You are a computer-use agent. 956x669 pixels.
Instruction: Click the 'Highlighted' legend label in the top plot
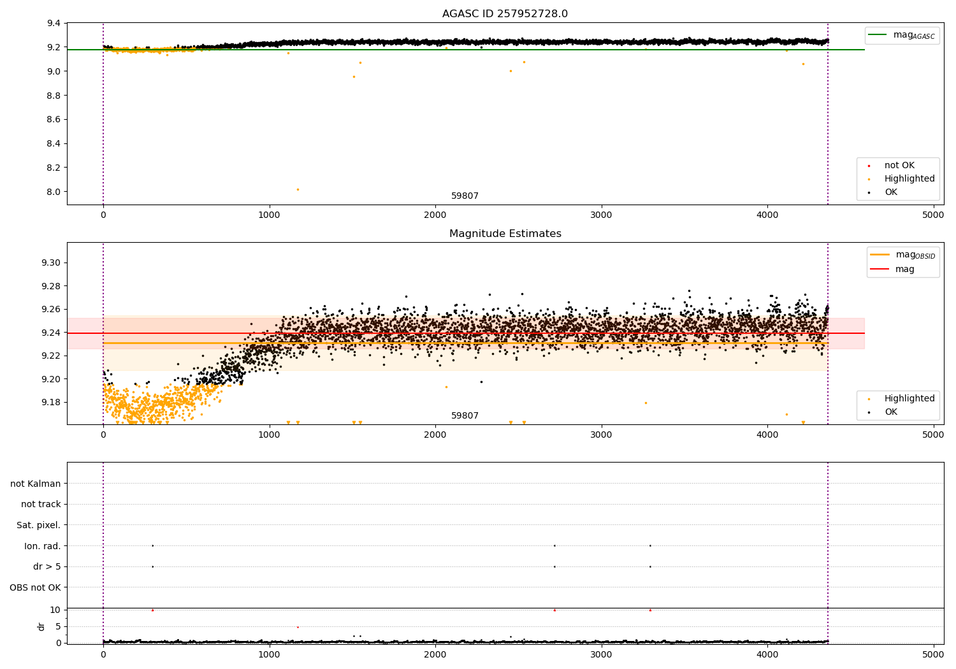pyautogui.click(x=909, y=178)
